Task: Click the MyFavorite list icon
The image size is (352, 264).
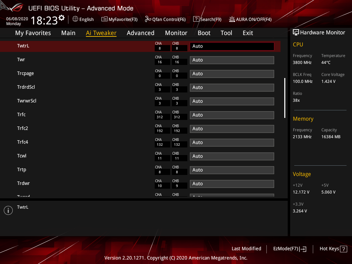Action: point(104,19)
